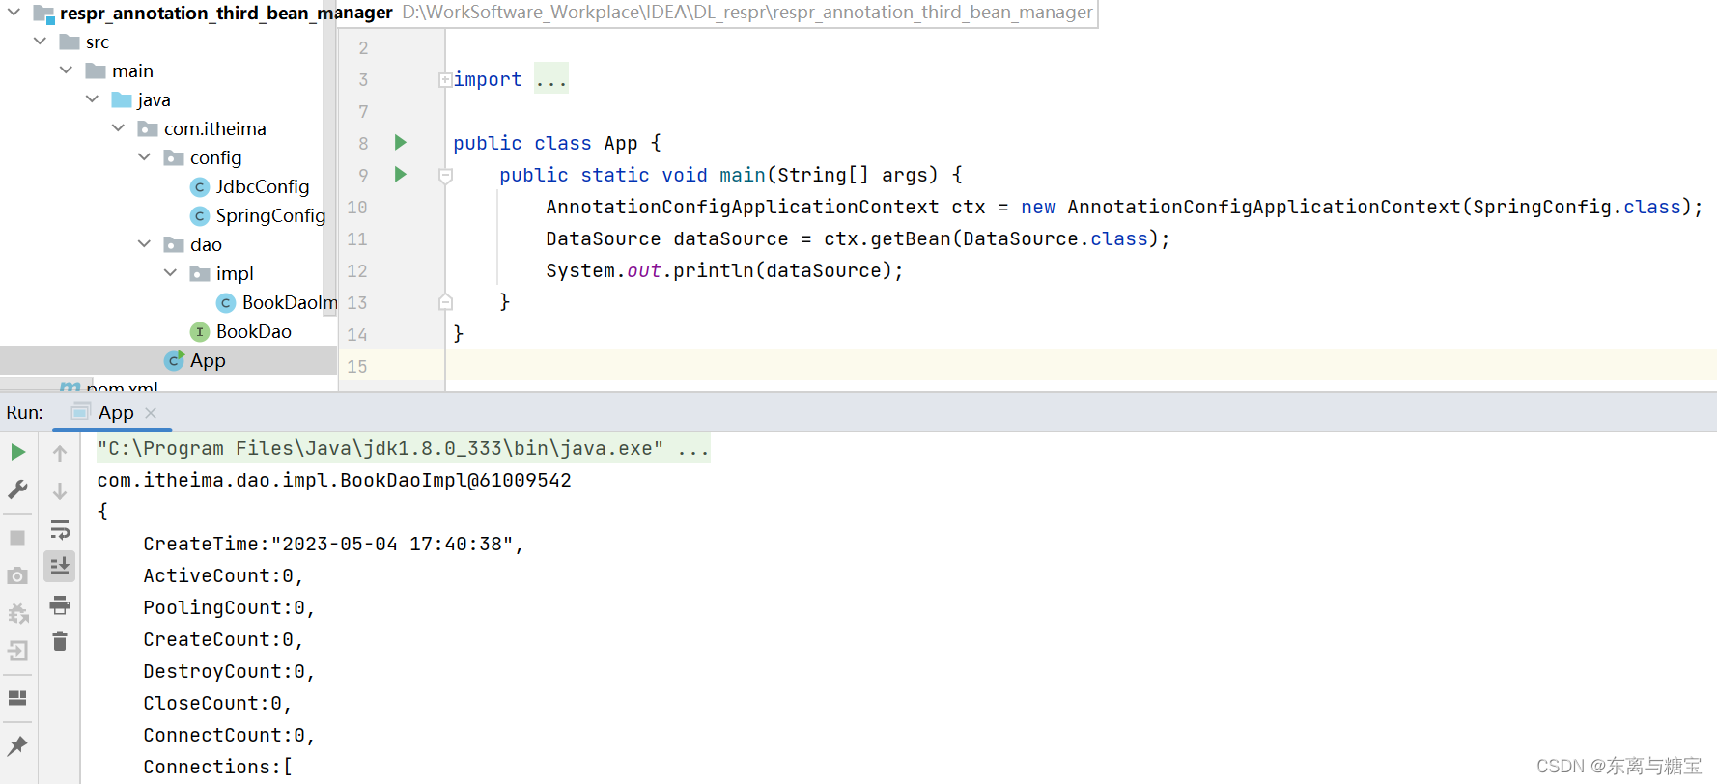Collapse the java source folder
Image resolution: width=1717 pixels, height=784 pixels.
[x=92, y=99]
